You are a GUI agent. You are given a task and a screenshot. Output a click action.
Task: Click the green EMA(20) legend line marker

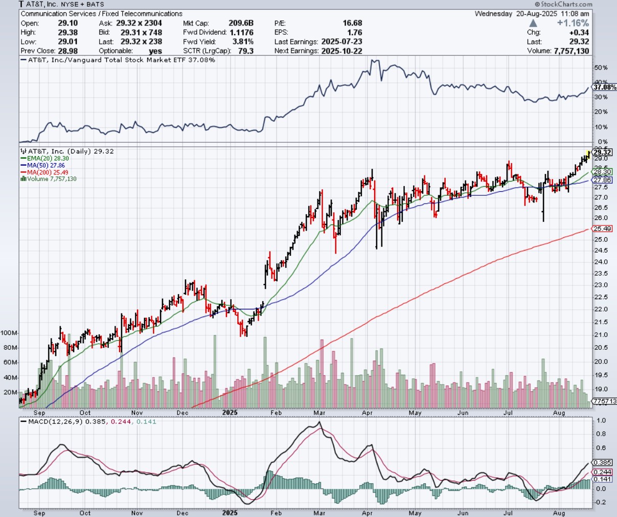coord(23,159)
